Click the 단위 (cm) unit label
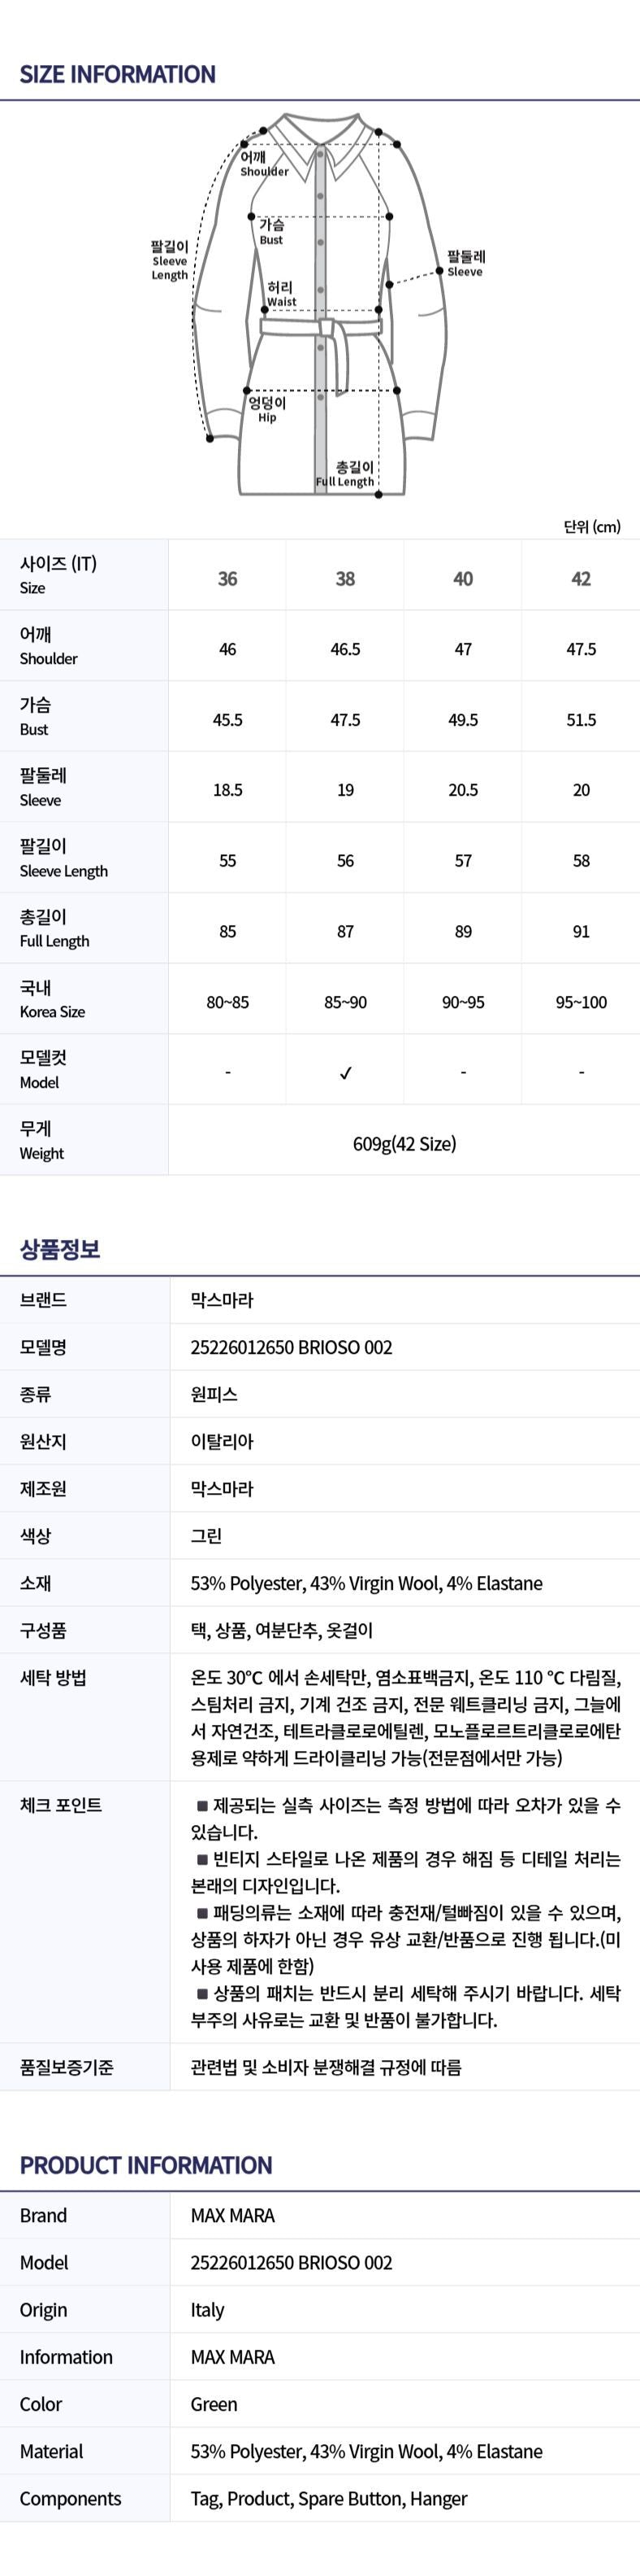Viewport: 640px width, 2576px height. 592,527
